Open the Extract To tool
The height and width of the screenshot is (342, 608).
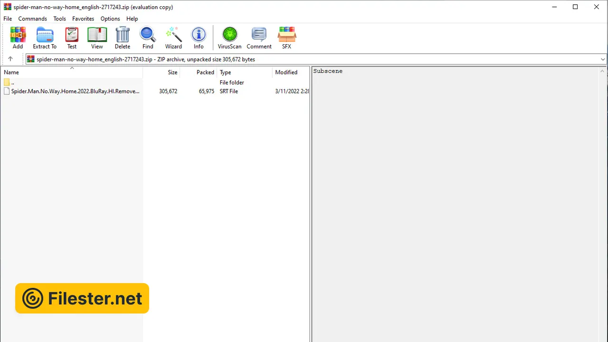point(45,38)
